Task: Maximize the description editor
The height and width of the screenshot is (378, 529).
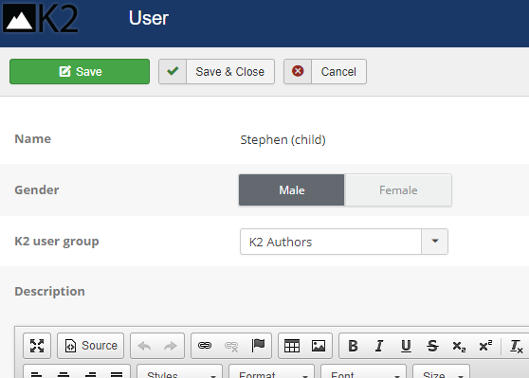Action: (37, 346)
